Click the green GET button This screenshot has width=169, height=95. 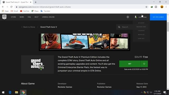click(130, 64)
